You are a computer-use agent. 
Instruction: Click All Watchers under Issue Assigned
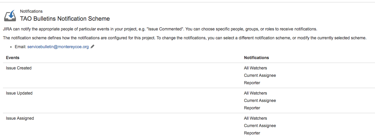(255, 118)
